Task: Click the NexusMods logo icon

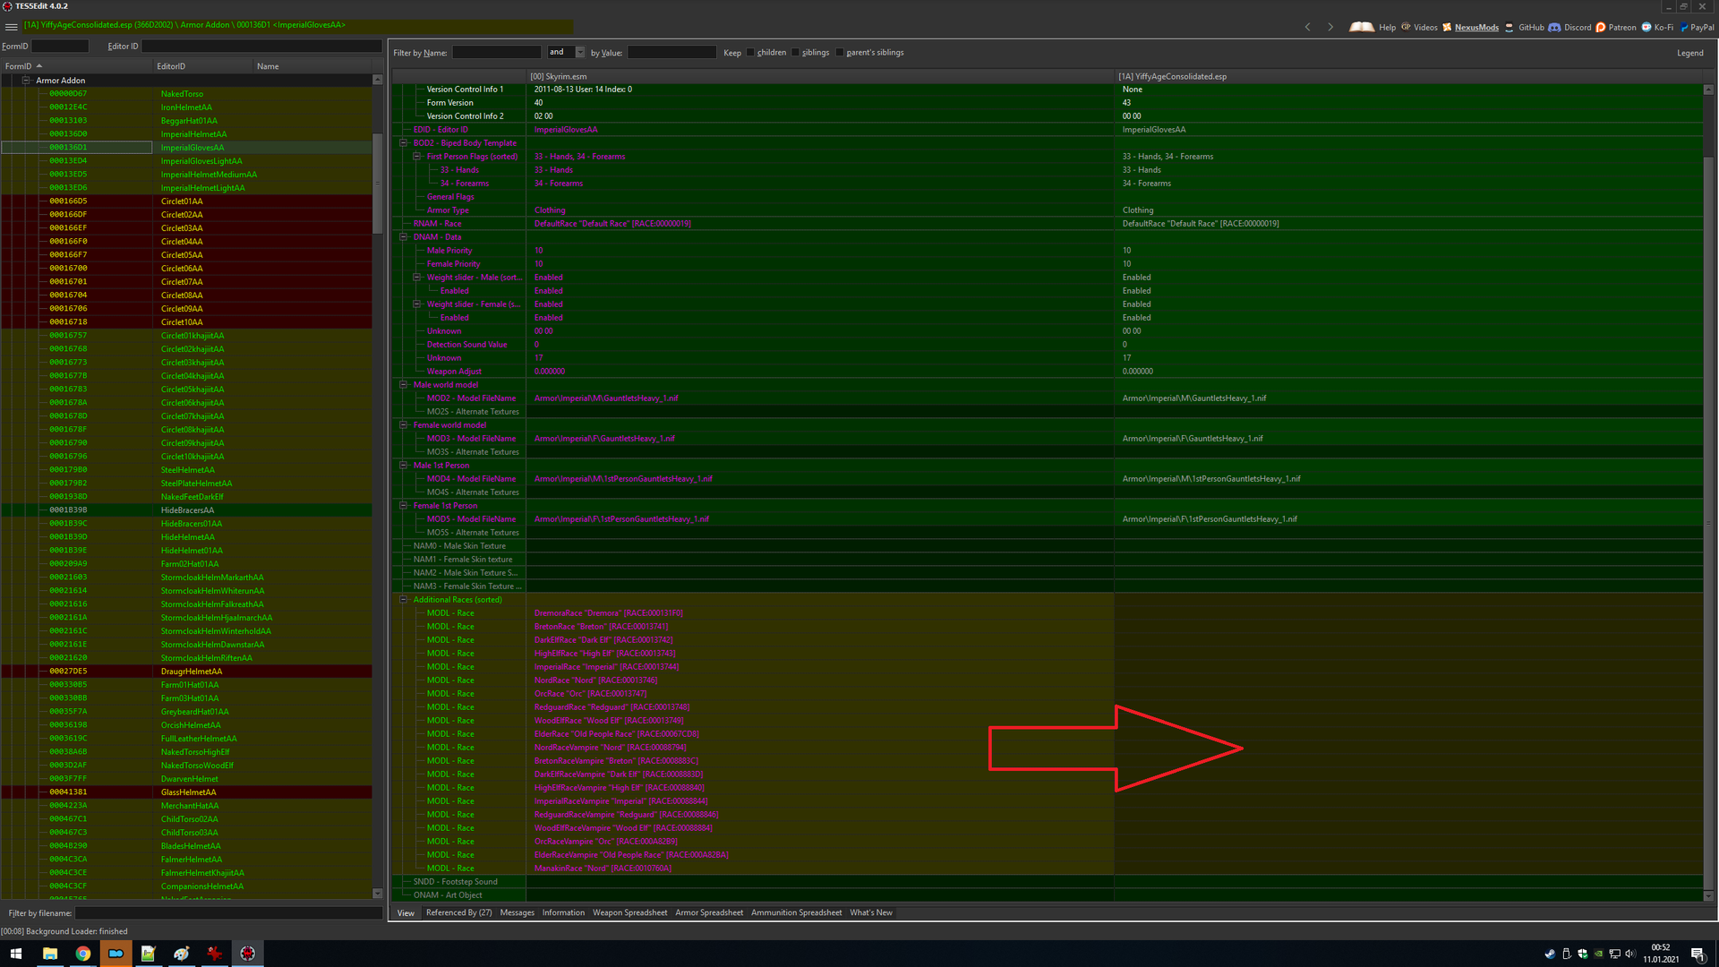Action: click(1447, 27)
